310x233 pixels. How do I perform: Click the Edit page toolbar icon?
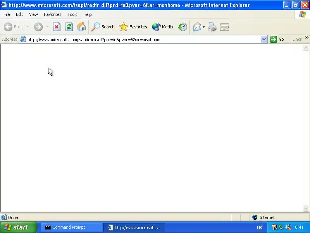coord(225,27)
